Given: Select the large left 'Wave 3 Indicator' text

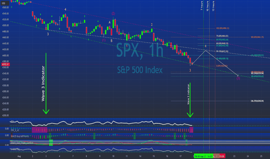Looking at the screenshot, I should pyautogui.click(x=43, y=84).
